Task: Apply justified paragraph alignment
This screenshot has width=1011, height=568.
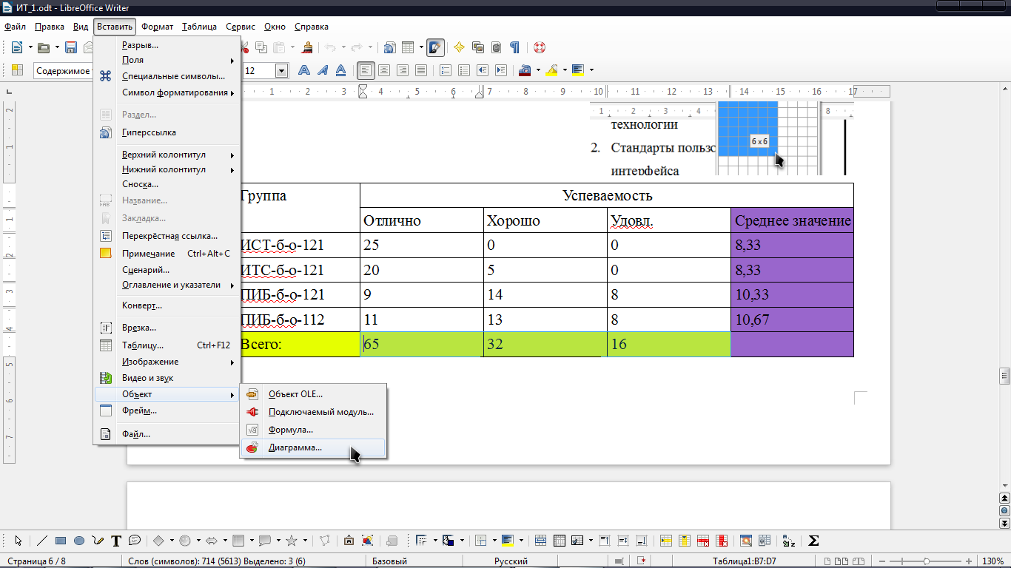Action: [420, 70]
